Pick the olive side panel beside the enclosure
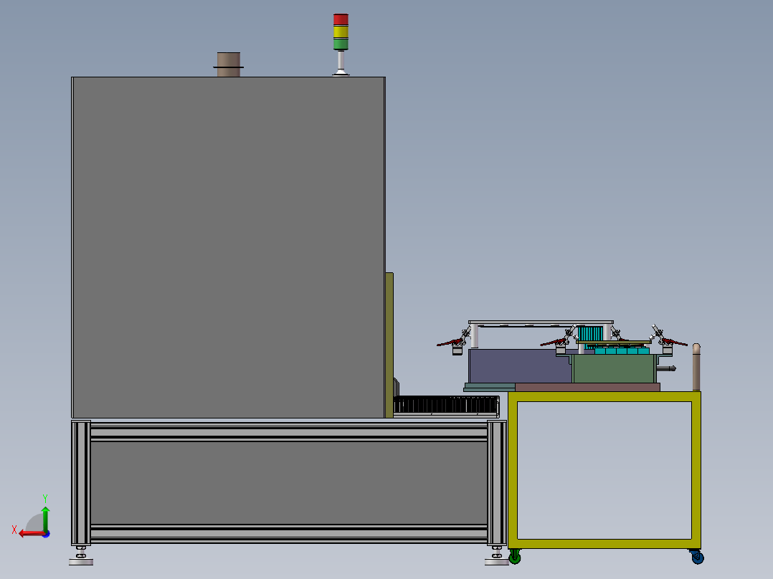 click(389, 345)
